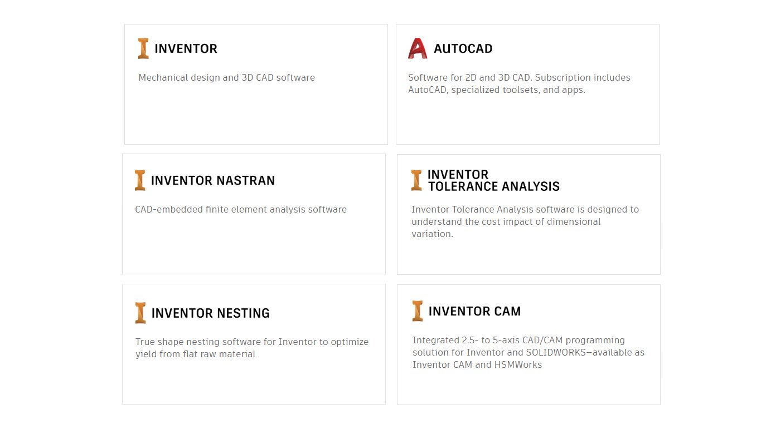Open the INVENTOR product title link
This screenshot has width=771, height=429.
[x=186, y=49]
